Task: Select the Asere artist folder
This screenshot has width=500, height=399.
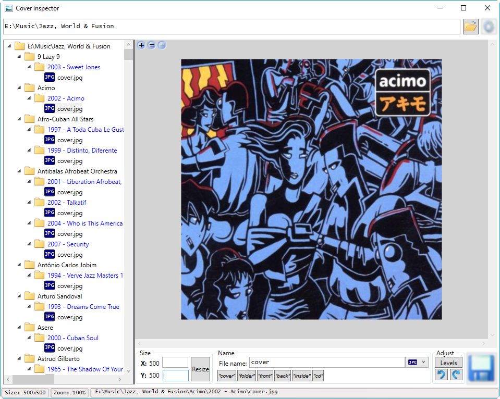Action: (45, 327)
